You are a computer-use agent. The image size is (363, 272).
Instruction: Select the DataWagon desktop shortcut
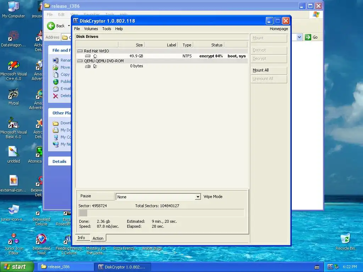pyautogui.click(x=13, y=38)
